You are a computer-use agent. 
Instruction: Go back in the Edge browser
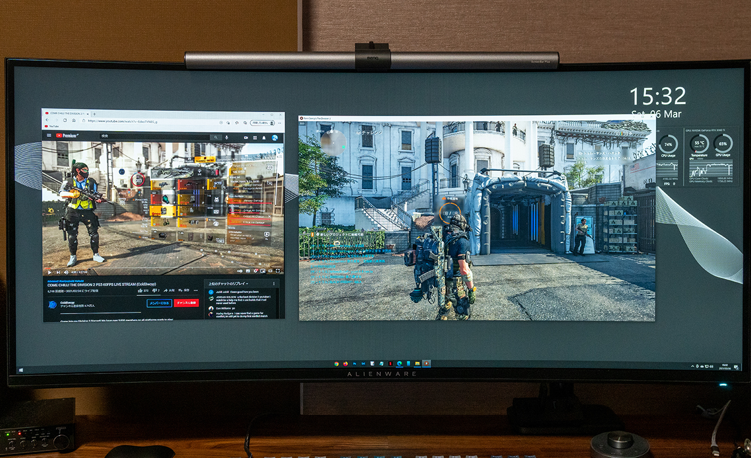click(47, 120)
